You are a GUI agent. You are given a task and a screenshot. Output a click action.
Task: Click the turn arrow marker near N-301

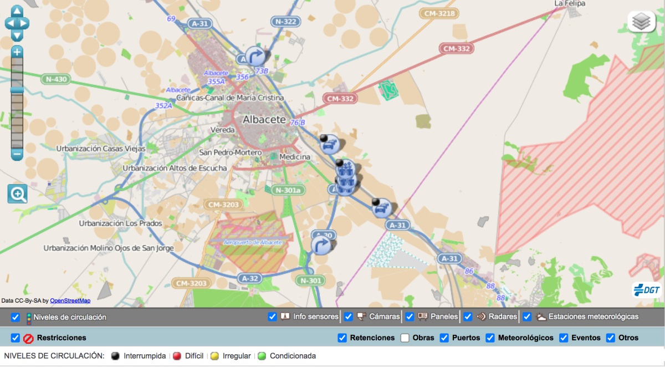[x=321, y=244]
